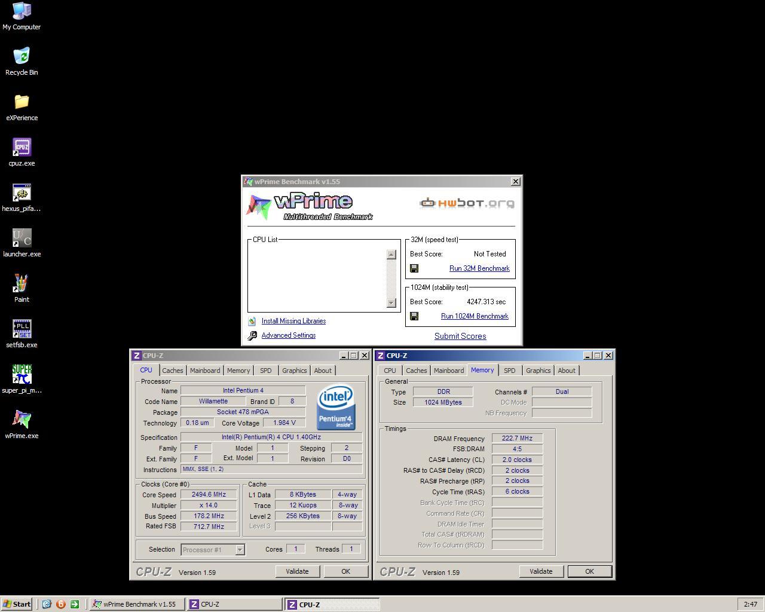Expand the Processor #1 selection dropdown

(240, 550)
